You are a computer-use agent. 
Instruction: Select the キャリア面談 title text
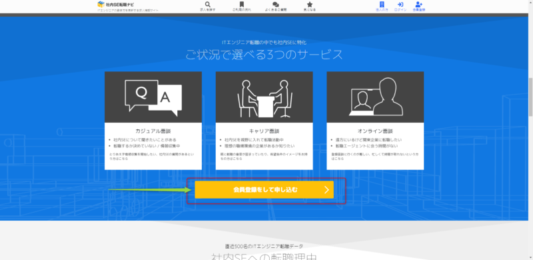[264, 131]
